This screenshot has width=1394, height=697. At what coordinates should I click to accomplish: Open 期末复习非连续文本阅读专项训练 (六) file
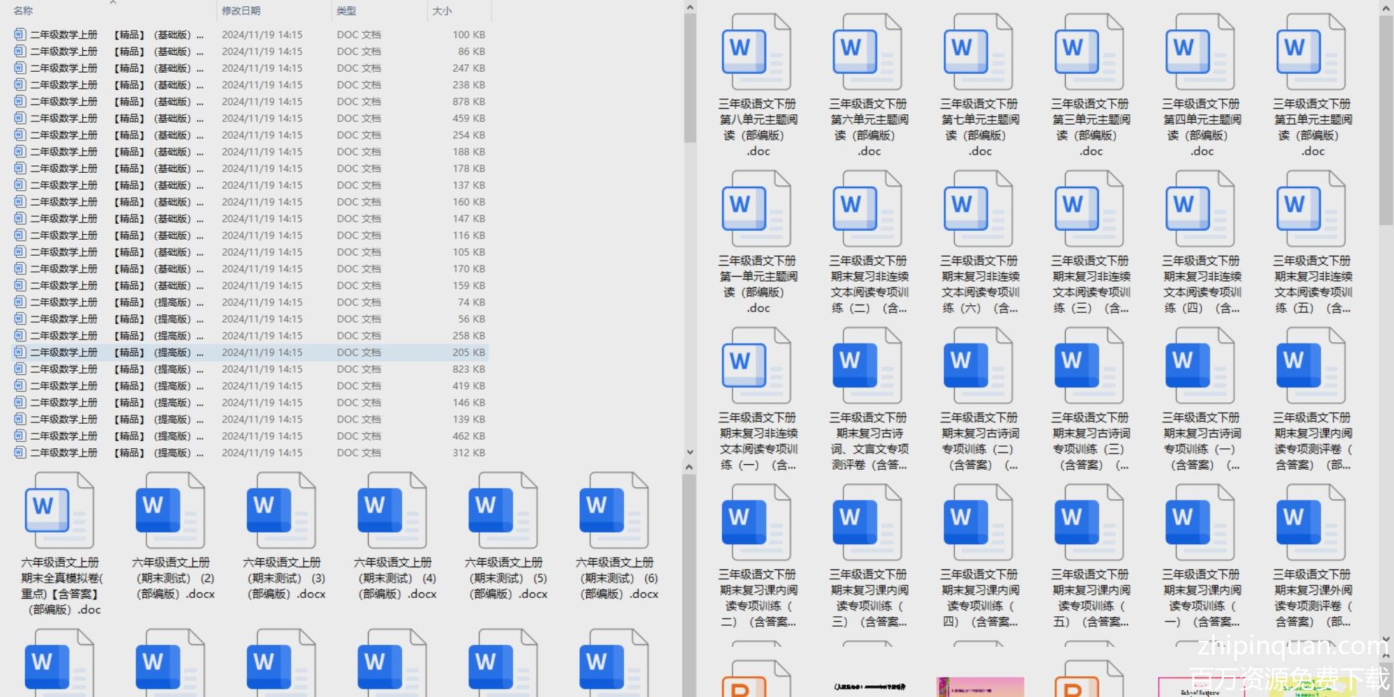click(979, 209)
